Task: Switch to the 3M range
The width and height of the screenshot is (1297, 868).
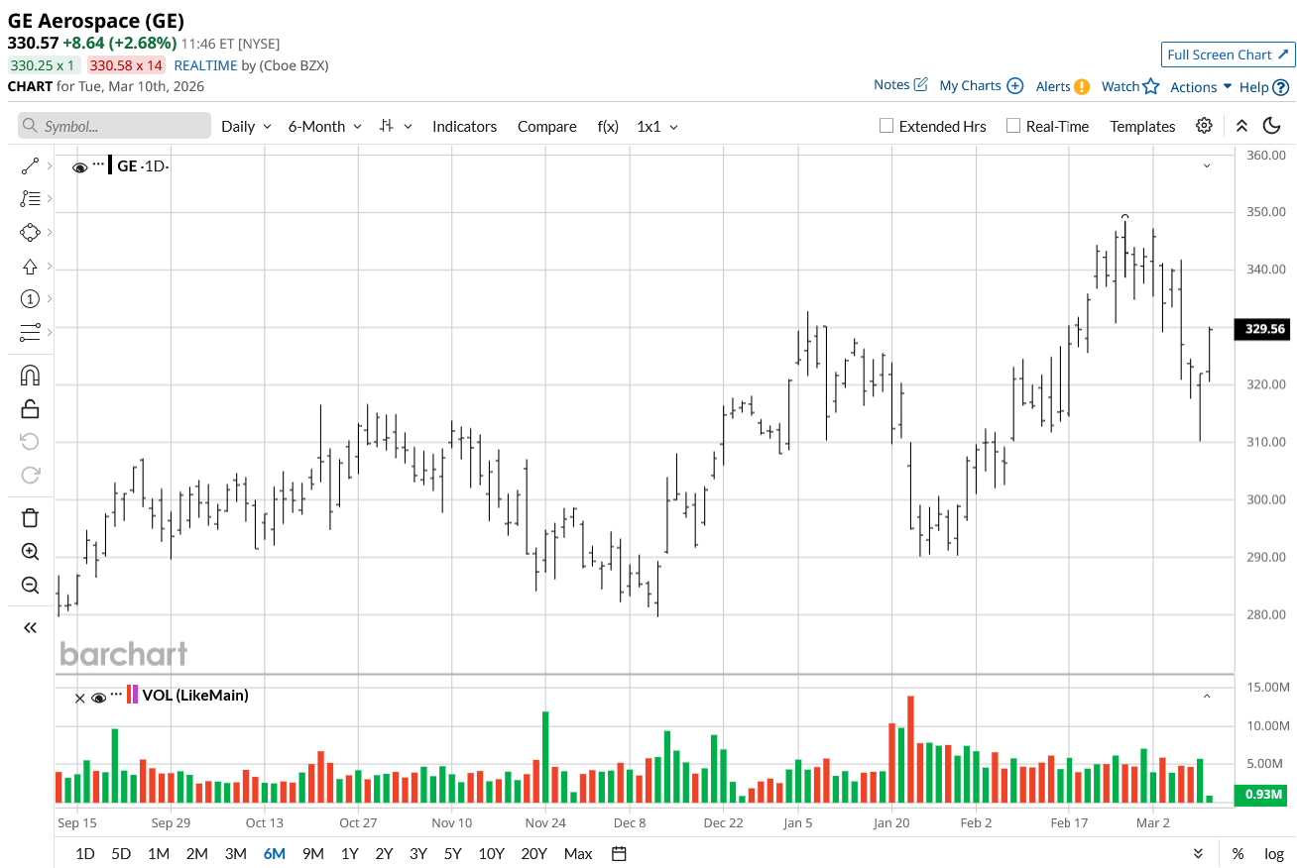Action: coord(235,854)
